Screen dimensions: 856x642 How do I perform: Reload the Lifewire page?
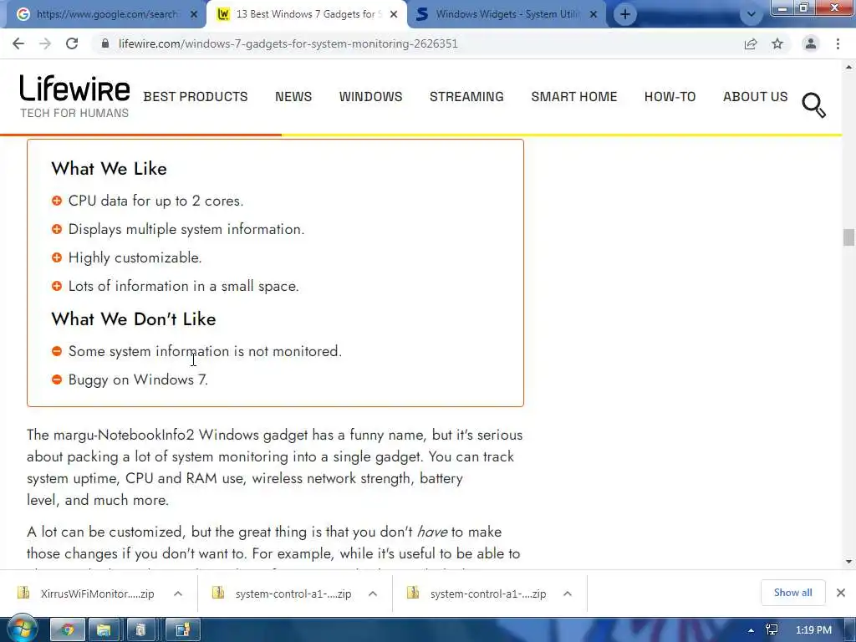pyautogui.click(x=72, y=43)
